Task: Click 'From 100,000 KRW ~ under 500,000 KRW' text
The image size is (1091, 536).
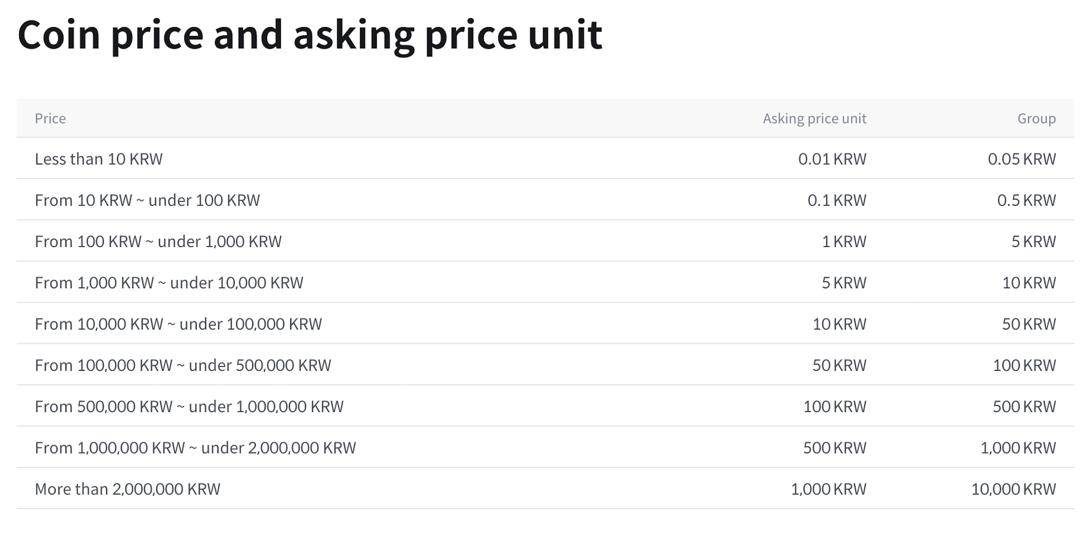Action: (x=182, y=365)
